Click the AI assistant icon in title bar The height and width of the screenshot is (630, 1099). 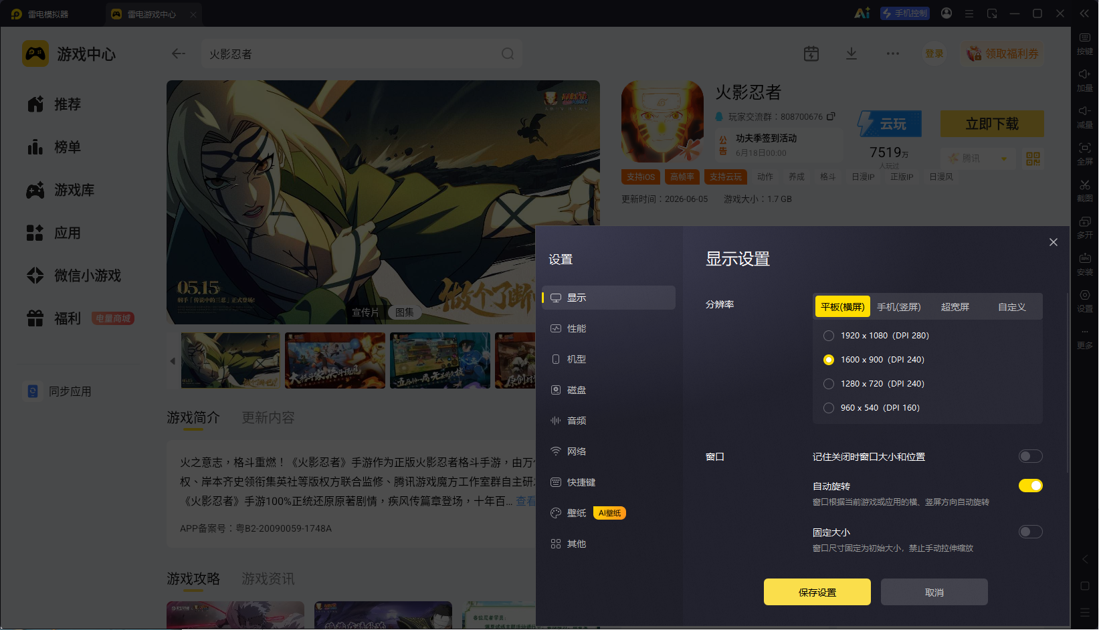[x=862, y=13]
